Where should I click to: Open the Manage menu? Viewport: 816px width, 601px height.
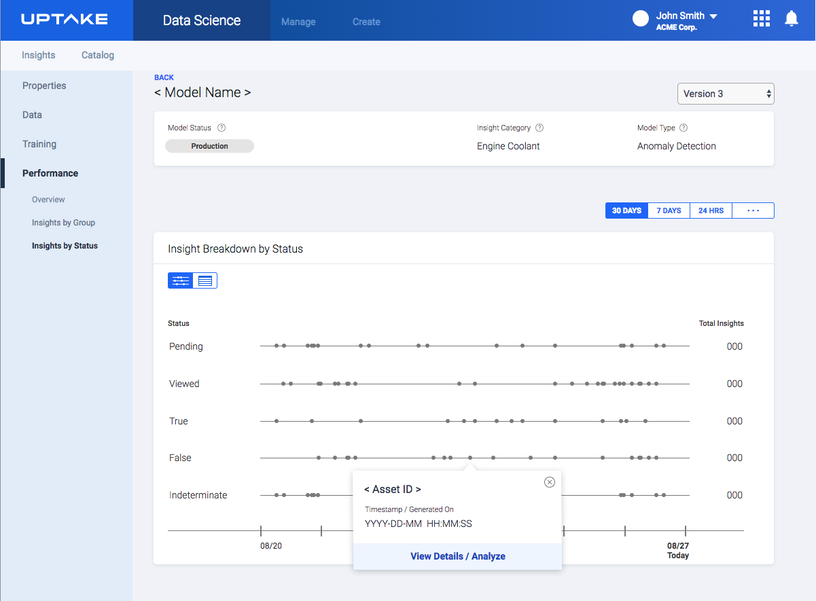pyautogui.click(x=298, y=22)
